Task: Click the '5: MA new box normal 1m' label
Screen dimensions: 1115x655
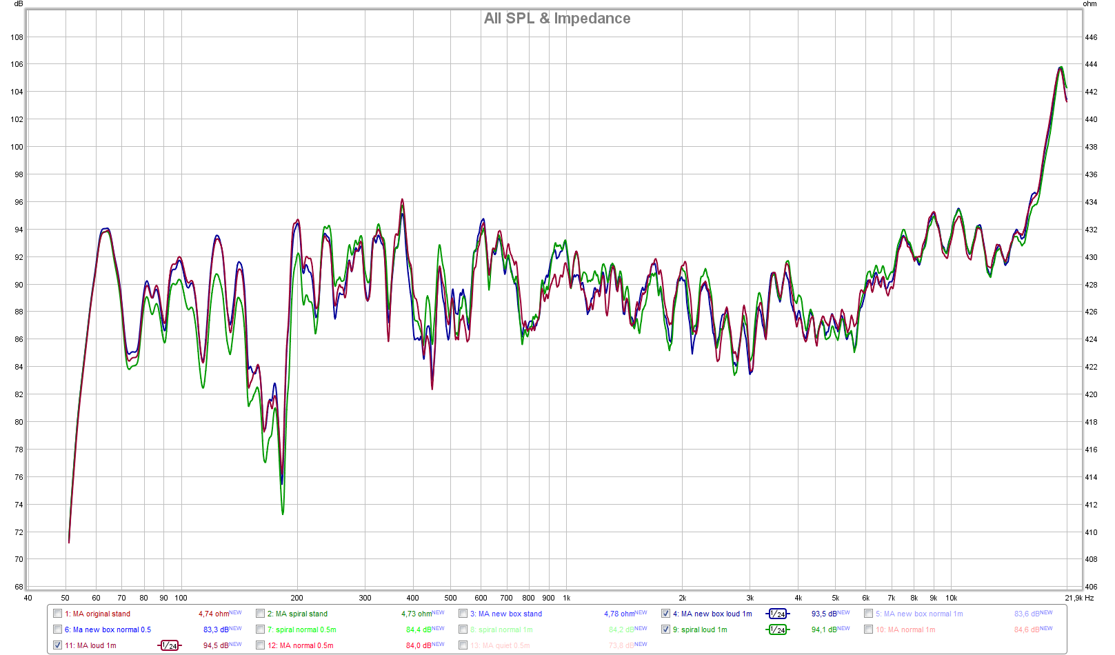Action: click(x=919, y=614)
